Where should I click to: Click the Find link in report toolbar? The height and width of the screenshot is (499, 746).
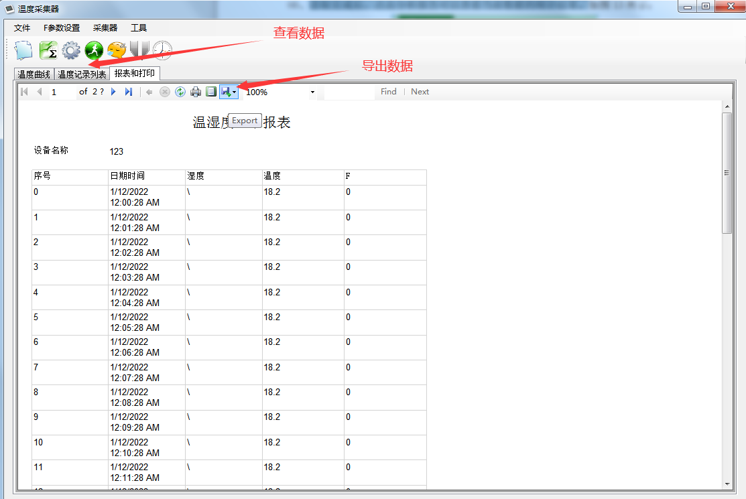pyautogui.click(x=389, y=92)
